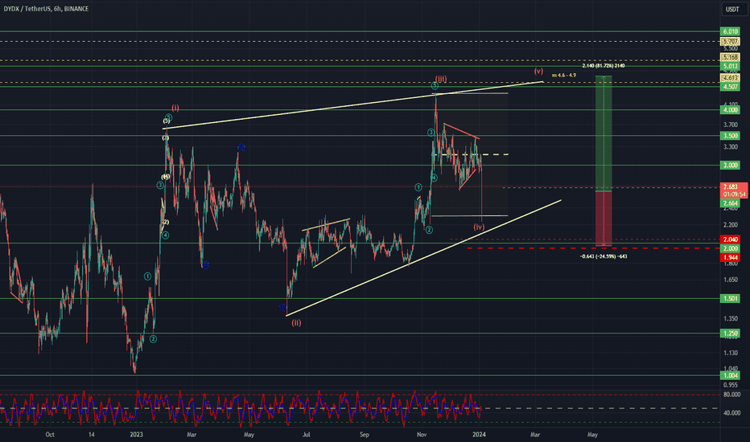Select the 4.613 dashed level label
Screen dimensions: 750x442
click(731, 78)
